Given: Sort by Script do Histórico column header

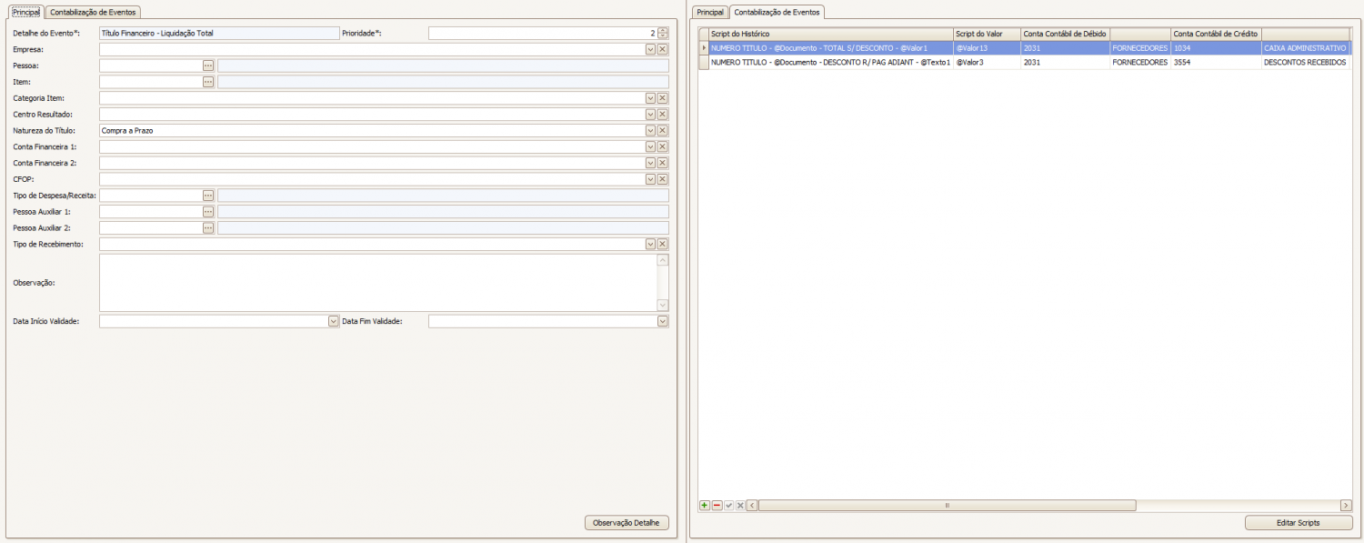Looking at the screenshot, I should click(830, 34).
